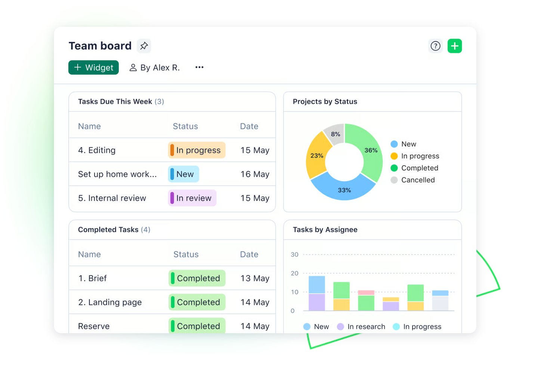Viewport: 553px width, 368px height.
Task: Toggle the In progress pie legend item
Action: [x=415, y=156]
